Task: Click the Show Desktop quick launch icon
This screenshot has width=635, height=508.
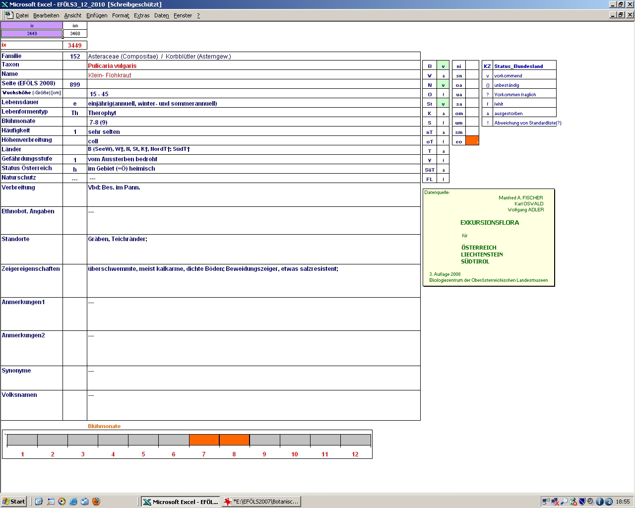Action: (51, 502)
